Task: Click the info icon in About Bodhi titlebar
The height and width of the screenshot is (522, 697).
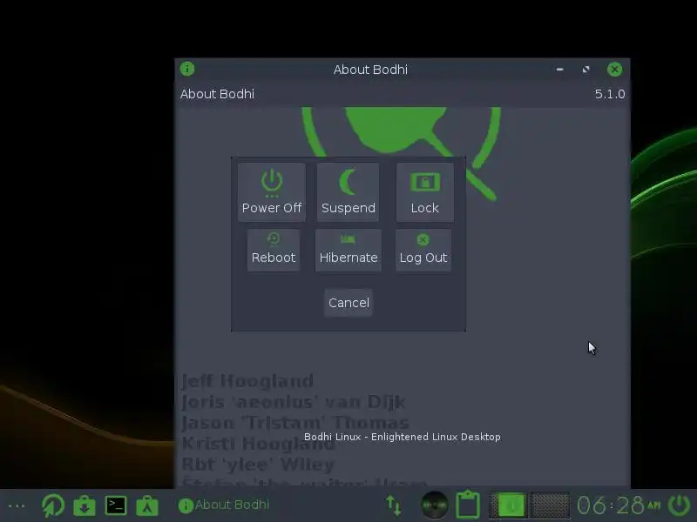Action: point(187,69)
